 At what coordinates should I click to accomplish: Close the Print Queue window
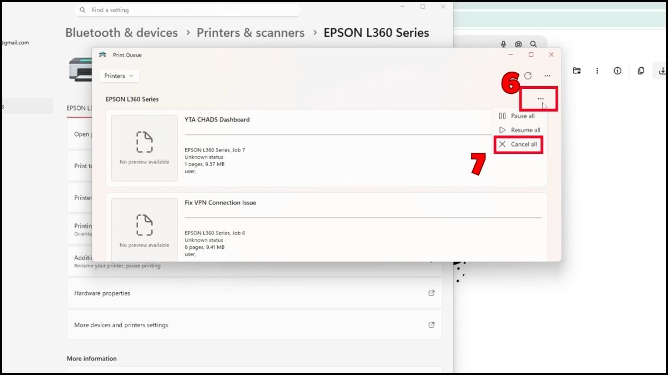[551, 54]
